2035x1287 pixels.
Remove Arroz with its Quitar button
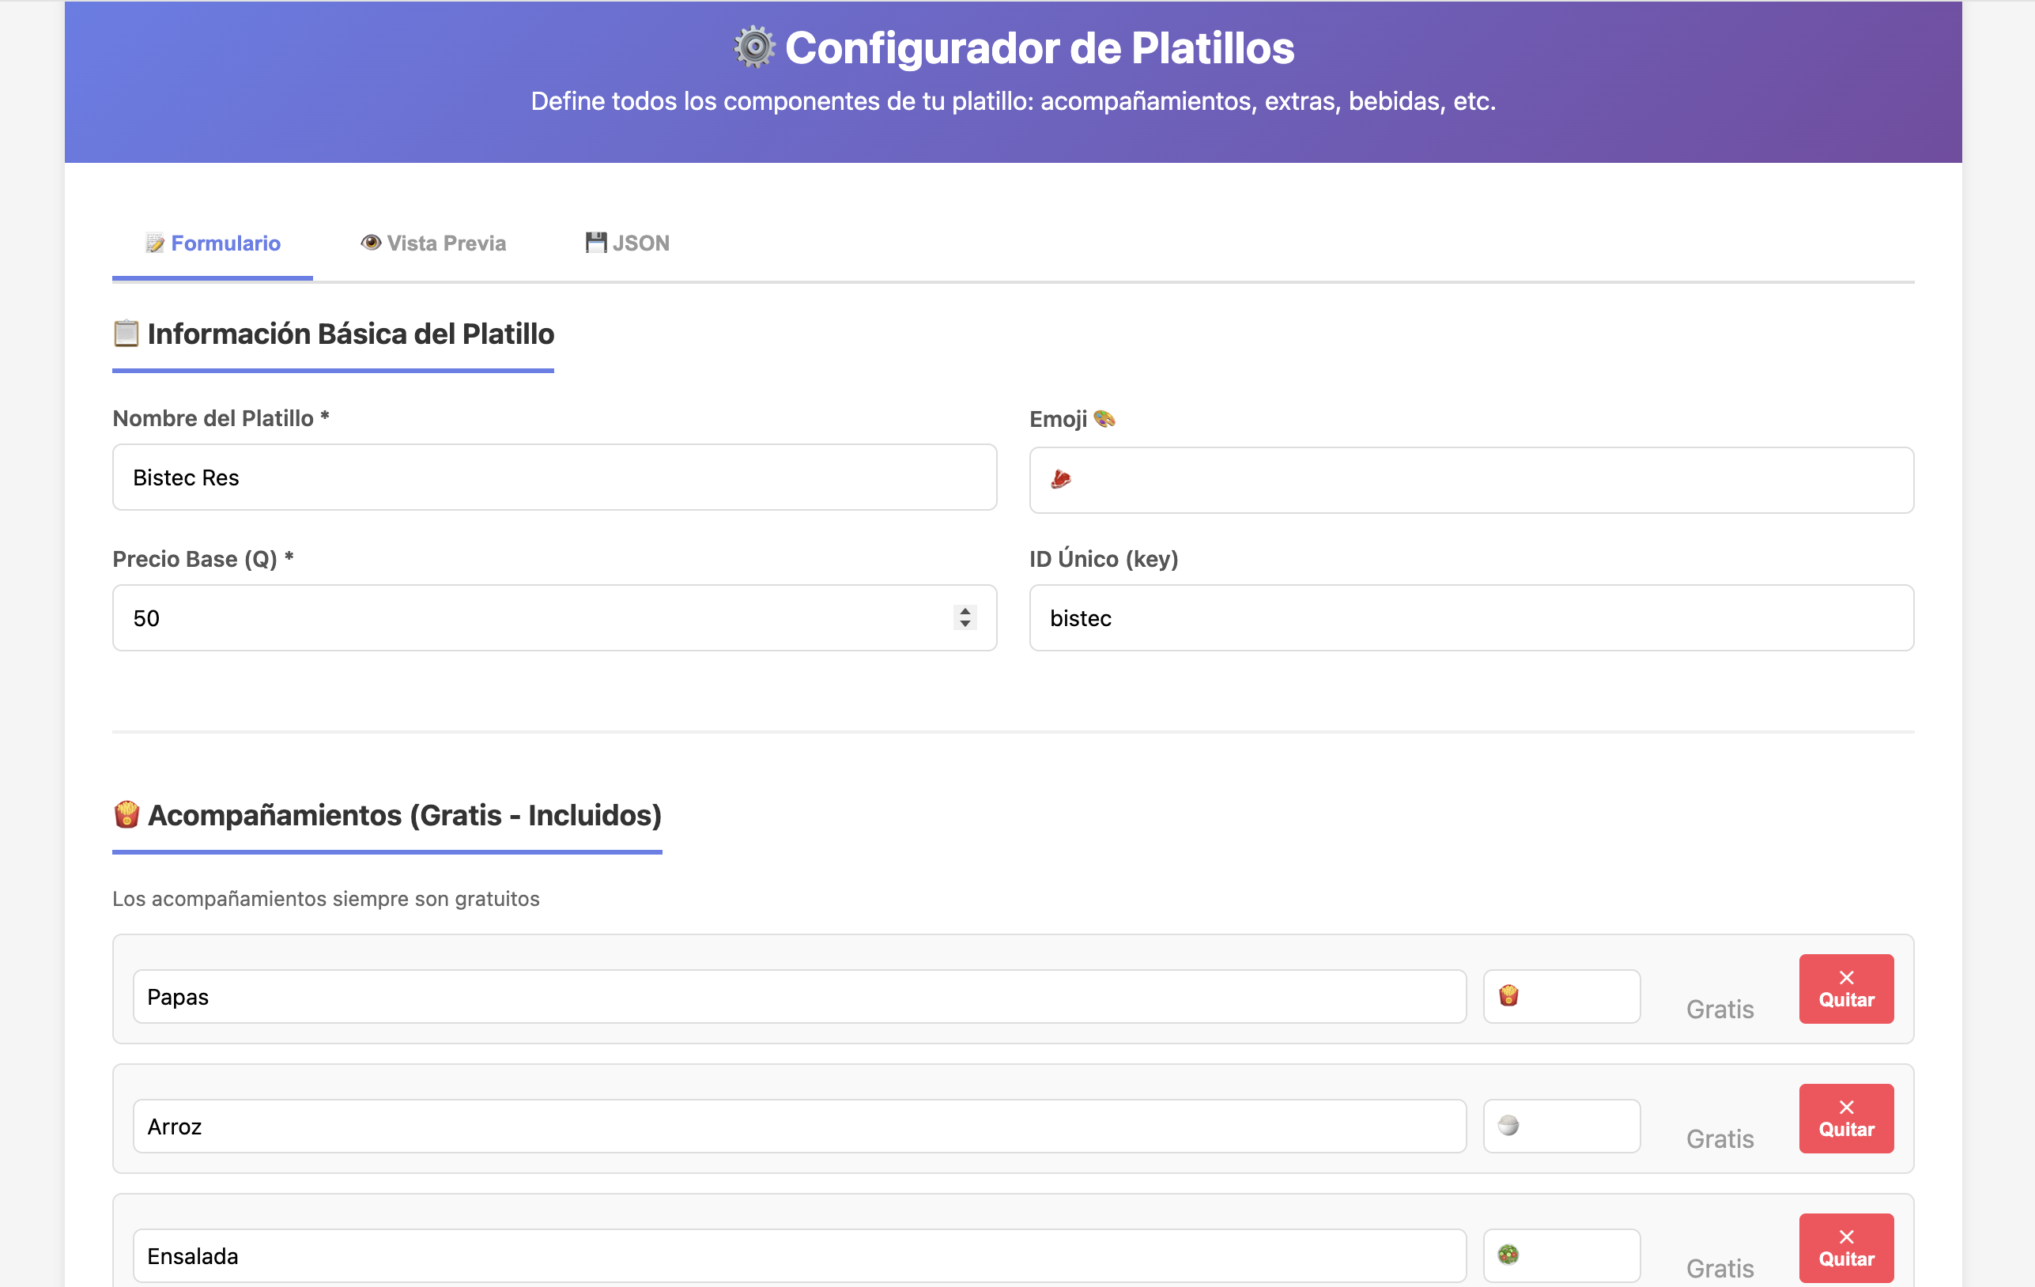point(1846,1118)
